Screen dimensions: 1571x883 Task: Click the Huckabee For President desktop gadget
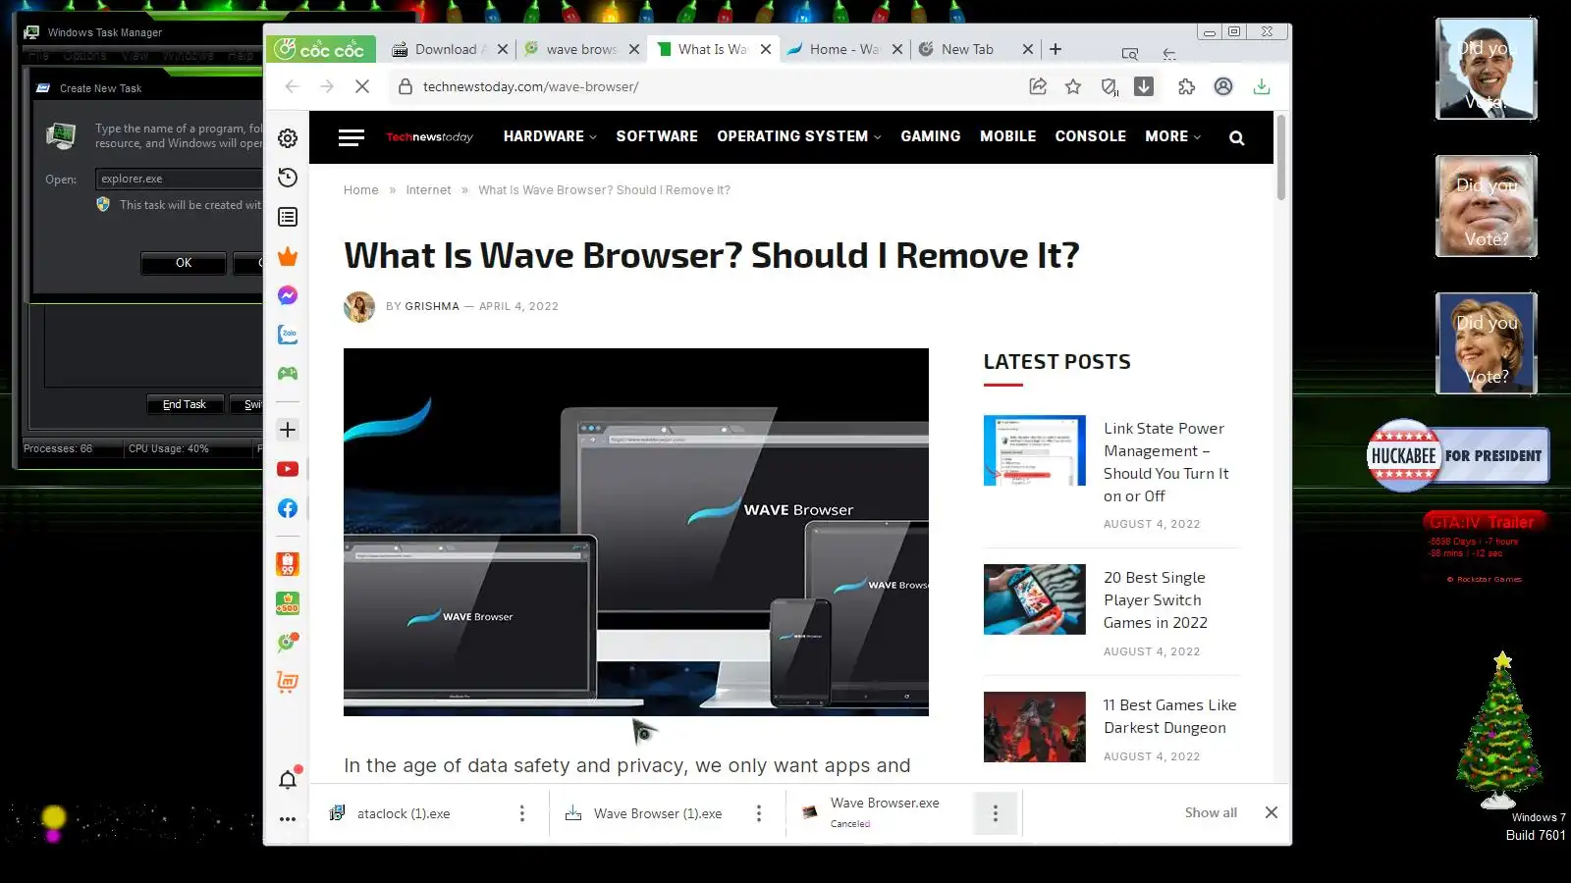tap(1458, 455)
